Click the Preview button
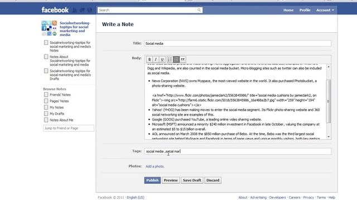The height and width of the screenshot is (200, 357). click(x=171, y=180)
